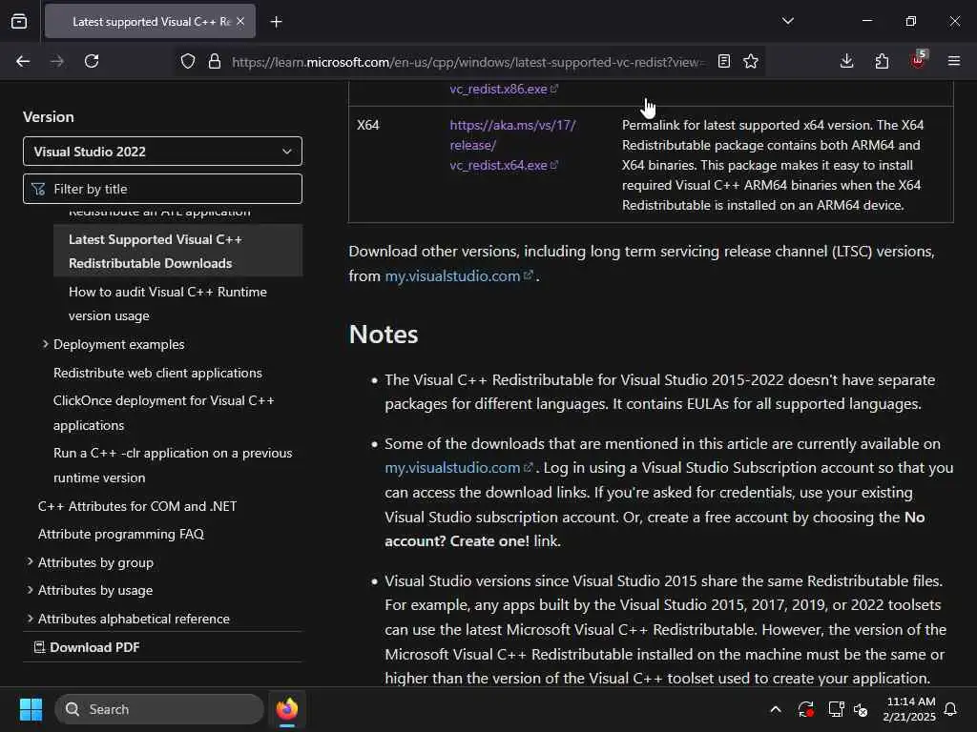977x732 pixels.
Task: Toggle reader view icon
Action: (723, 62)
